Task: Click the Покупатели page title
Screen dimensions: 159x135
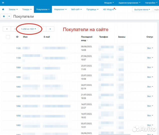Action: [23, 16]
